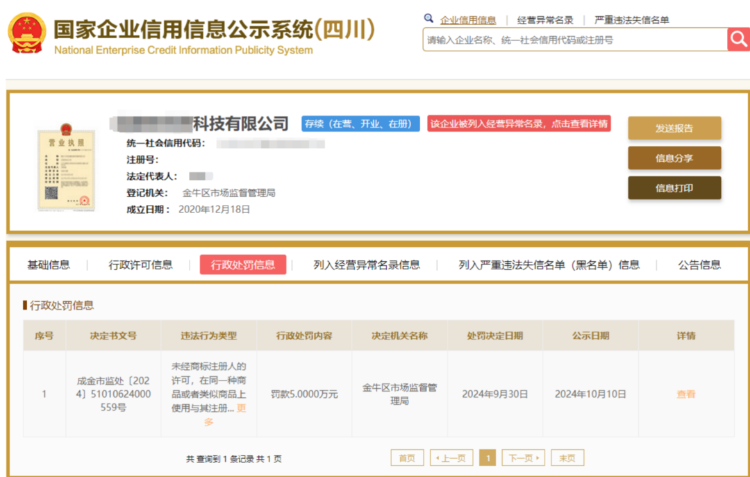Select the 严重违法失信名单 search category
Viewport: 750px width, 477px height.
(x=631, y=20)
